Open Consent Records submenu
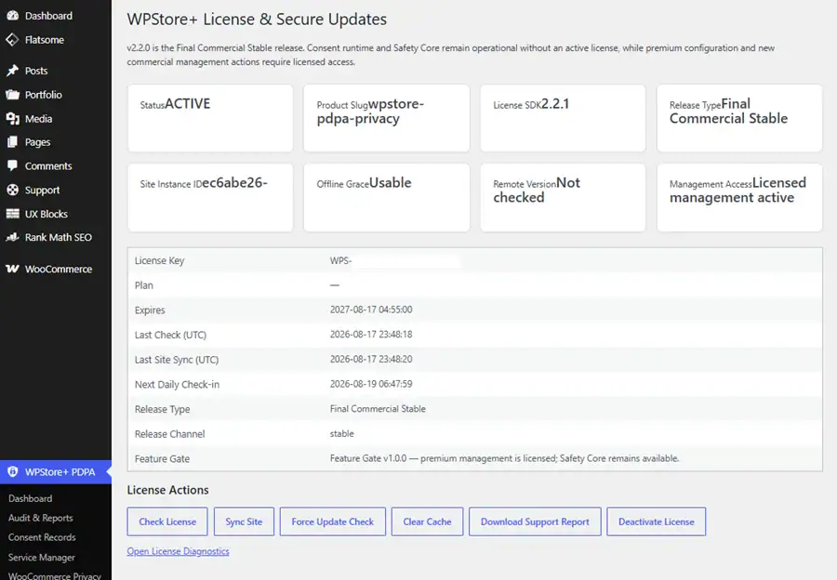The height and width of the screenshot is (580, 837). [x=42, y=537]
